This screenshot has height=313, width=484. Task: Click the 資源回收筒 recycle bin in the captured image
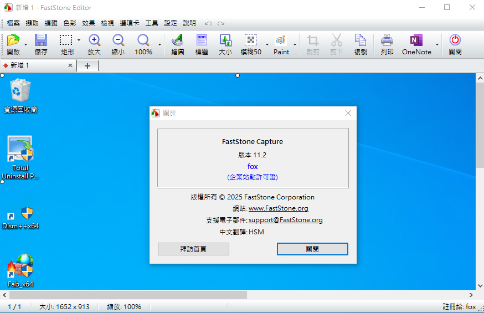(20, 96)
